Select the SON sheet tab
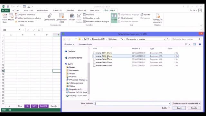 [34, 106]
